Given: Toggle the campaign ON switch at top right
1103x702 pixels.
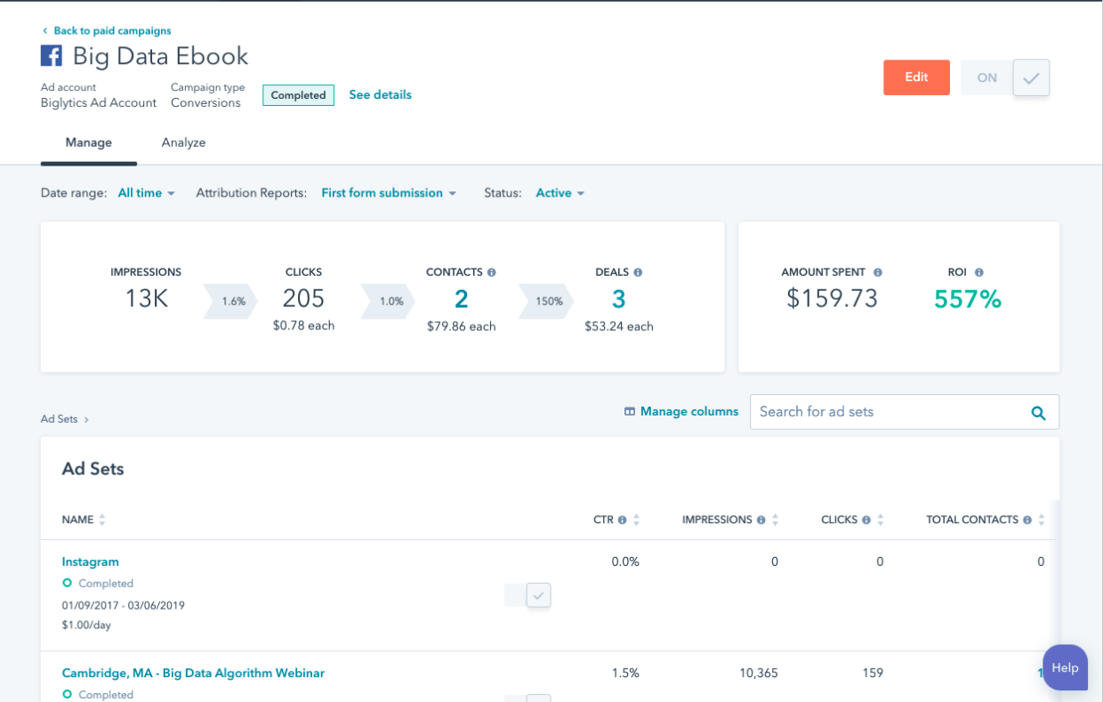Looking at the screenshot, I should click(x=1005, y=77).
